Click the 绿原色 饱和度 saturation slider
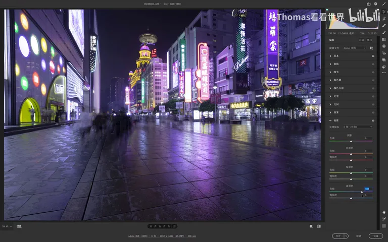The width and height of the screenshot is (388, 242). point(351,179)
